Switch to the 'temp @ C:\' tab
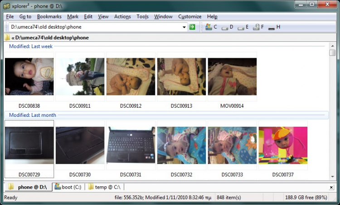The image size is (340, 205). (105, 187)
